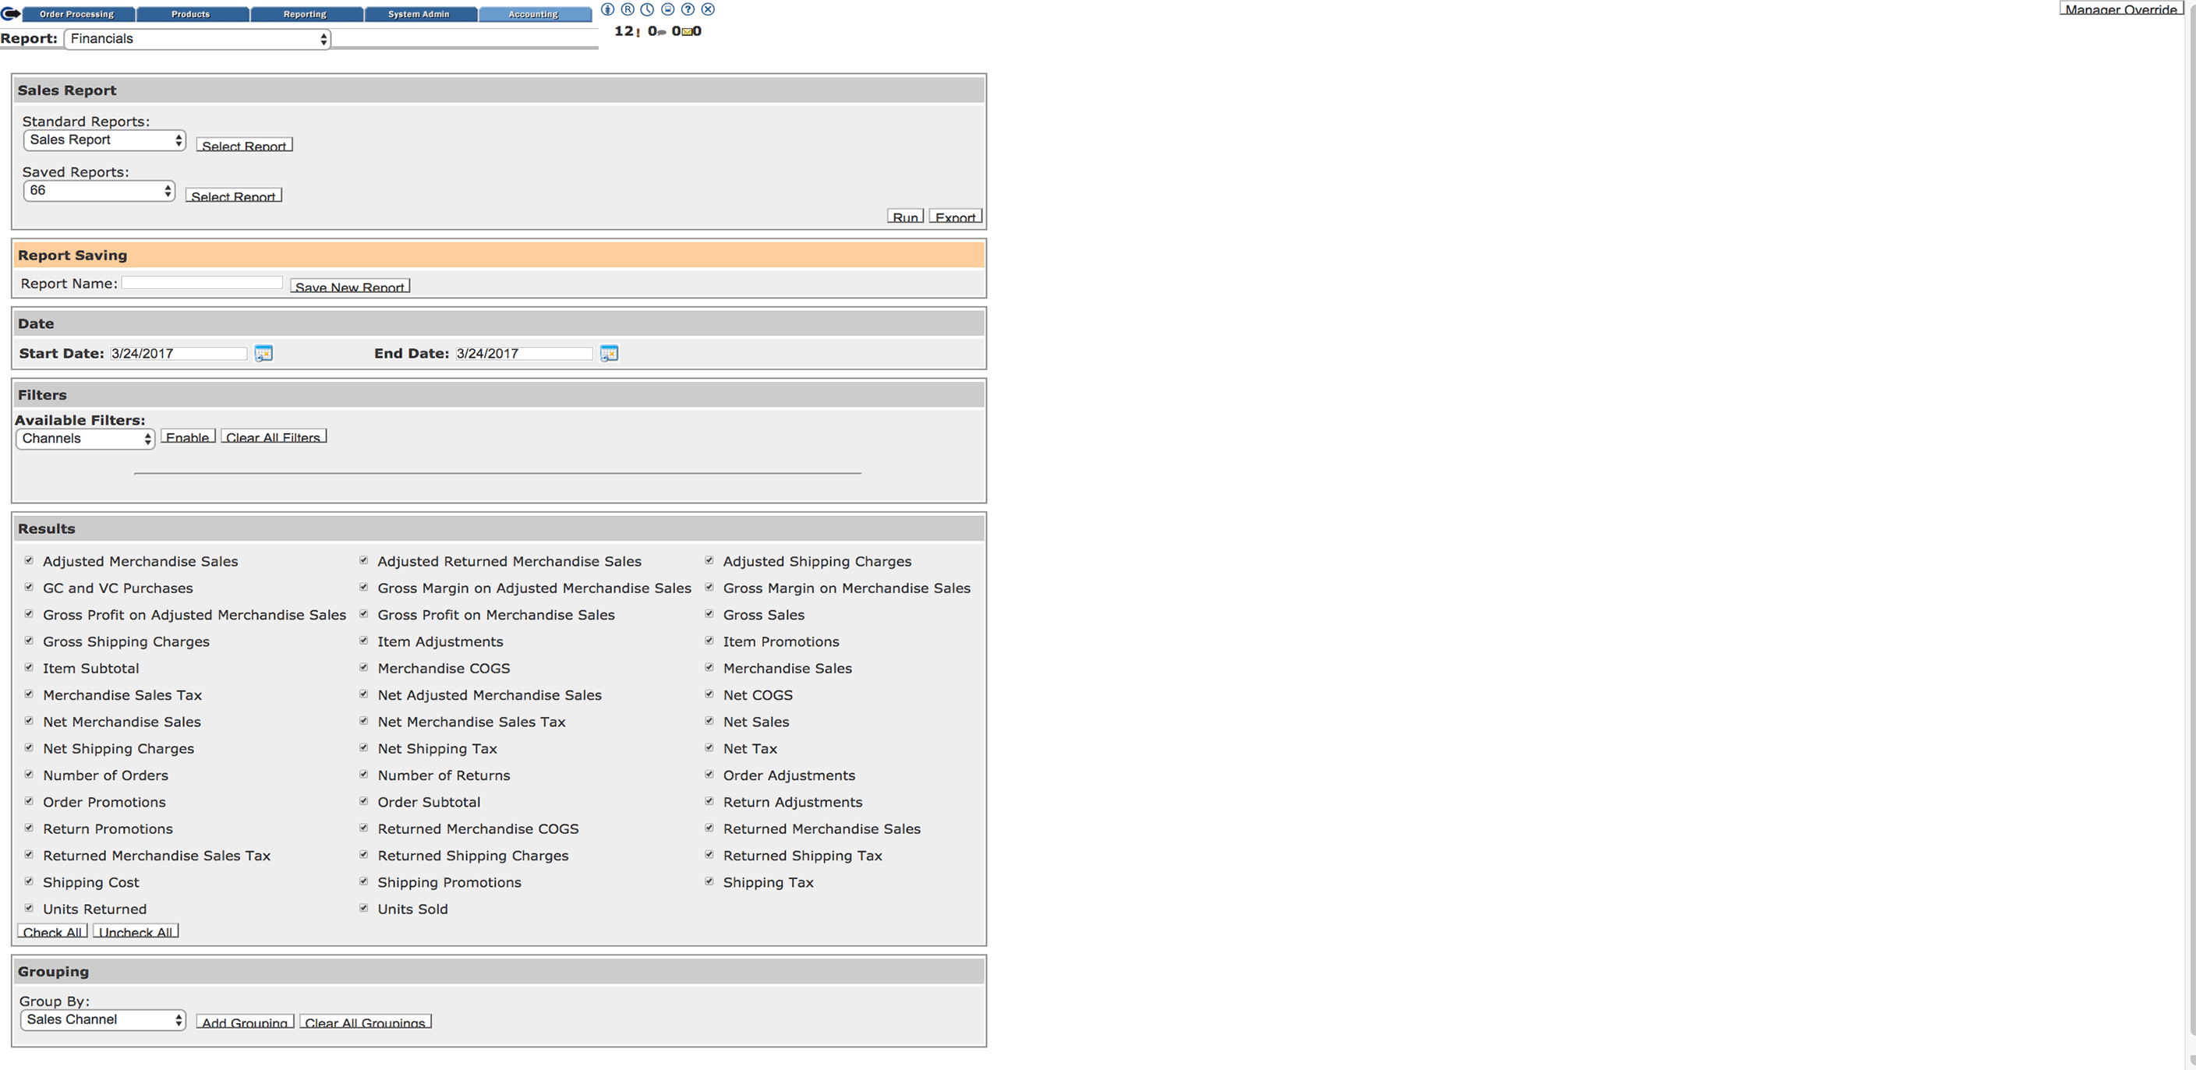Click the Order Processing navigation icon
Viewport: 2196px width, 1070px height.
pos(79,12)
